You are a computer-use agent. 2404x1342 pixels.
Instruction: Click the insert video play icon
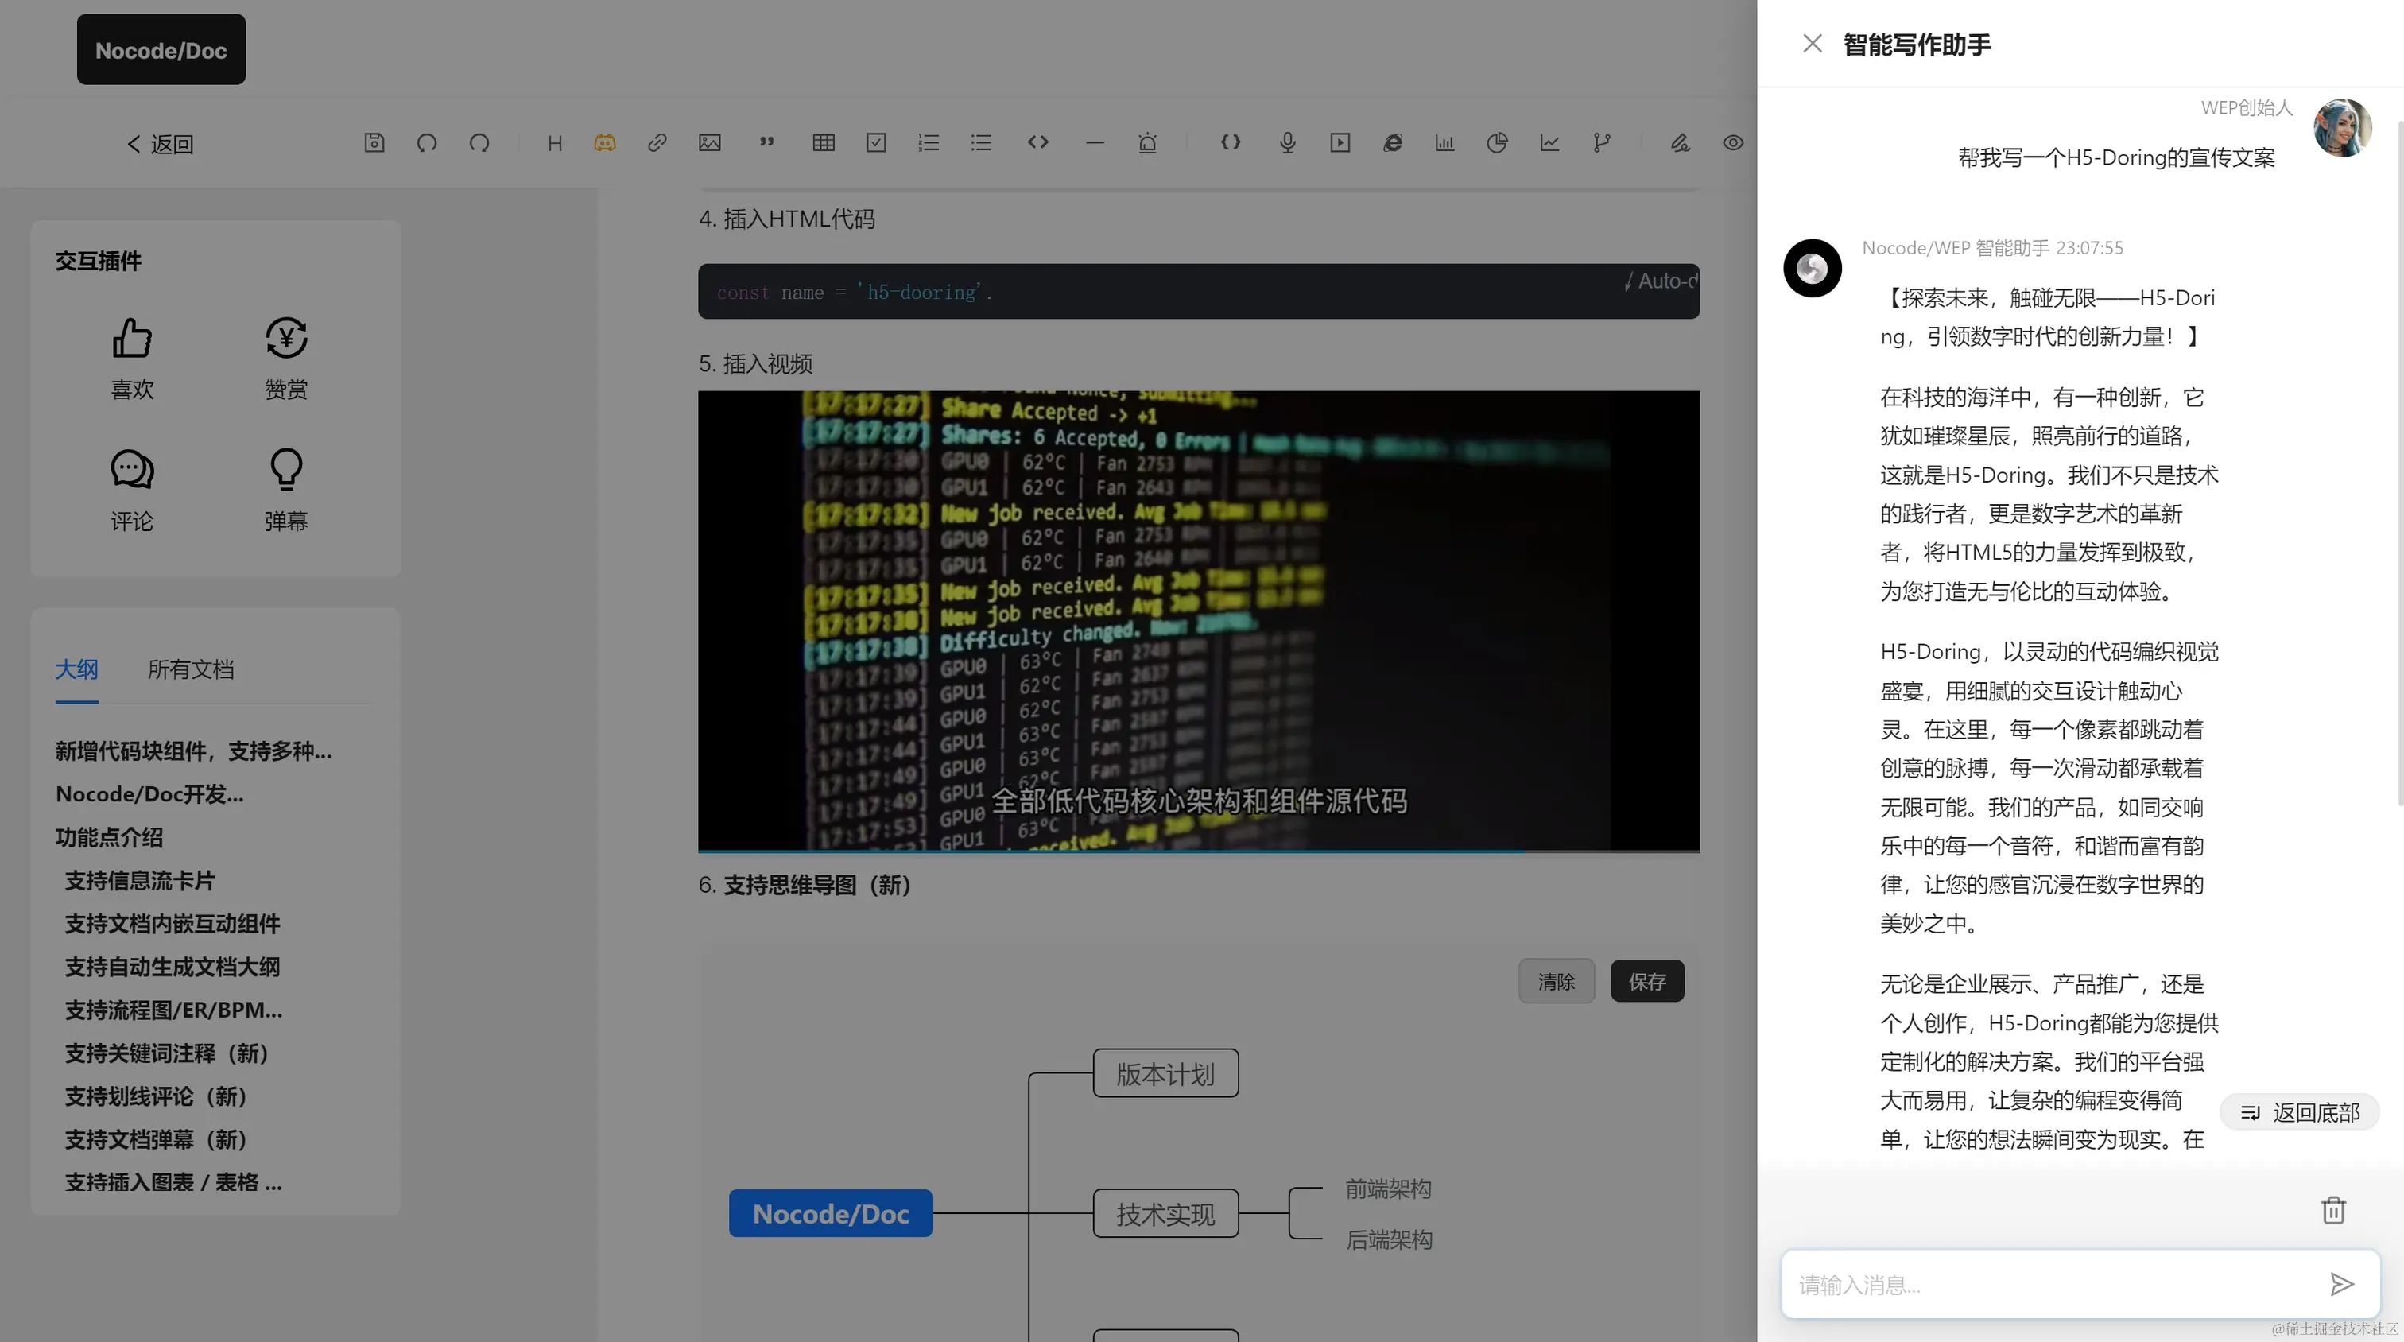click(x=1340, y=143)
